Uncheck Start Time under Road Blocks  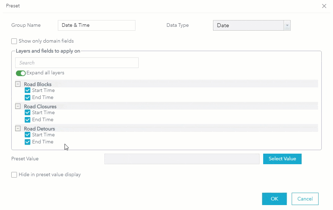[28, 91]
